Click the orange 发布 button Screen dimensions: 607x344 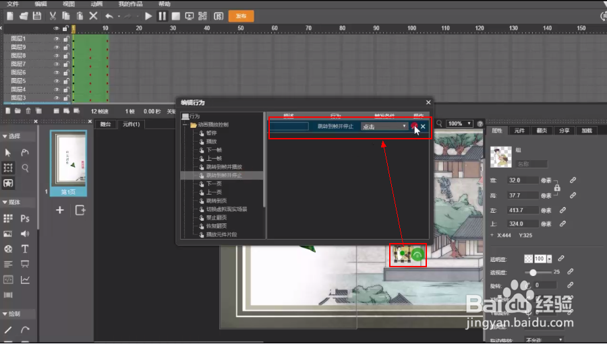coord(241,16)
